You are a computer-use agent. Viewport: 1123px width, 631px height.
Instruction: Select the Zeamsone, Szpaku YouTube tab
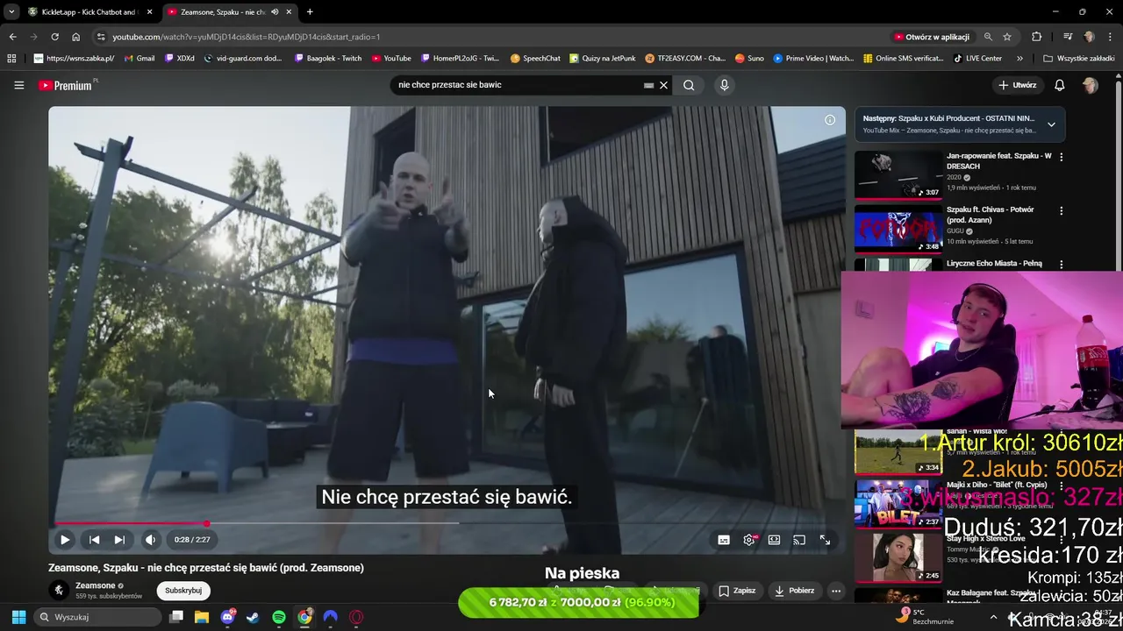[x=223, y=12]
